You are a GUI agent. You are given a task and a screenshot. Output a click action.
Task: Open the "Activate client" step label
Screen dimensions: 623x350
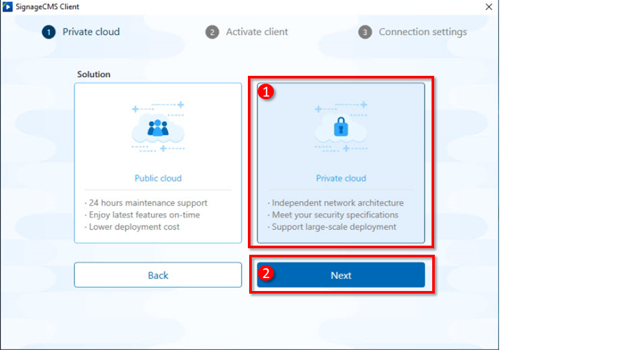click(x=257, y=32)
